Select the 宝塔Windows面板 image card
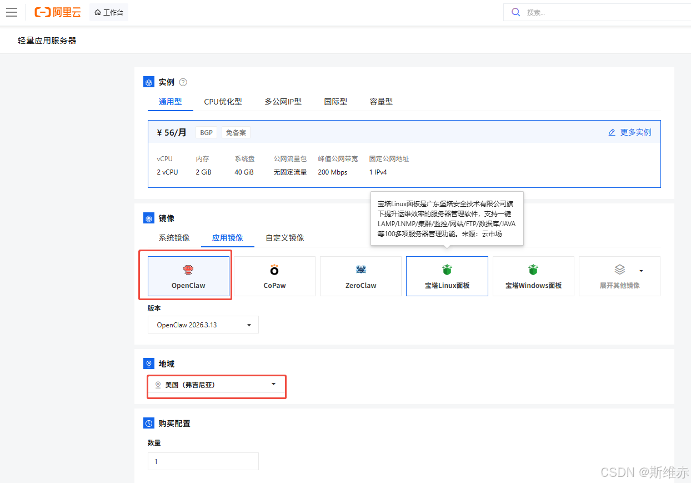 click(533, 276)
